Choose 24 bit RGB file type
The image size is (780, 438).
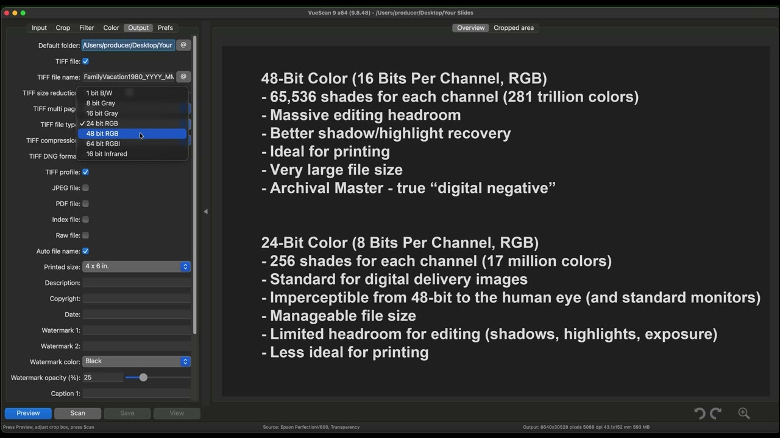132,123
